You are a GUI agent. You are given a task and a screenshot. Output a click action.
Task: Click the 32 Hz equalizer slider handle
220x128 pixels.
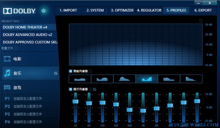[x=75, y=102]
